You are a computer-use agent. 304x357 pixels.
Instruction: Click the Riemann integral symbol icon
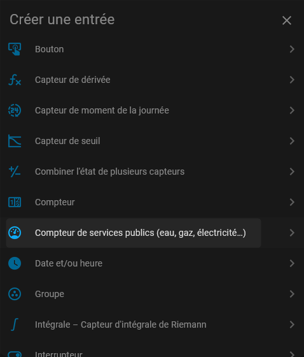click(15, 324)
